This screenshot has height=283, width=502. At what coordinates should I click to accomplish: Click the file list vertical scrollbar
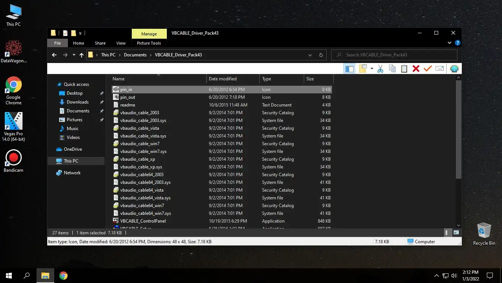459,129
